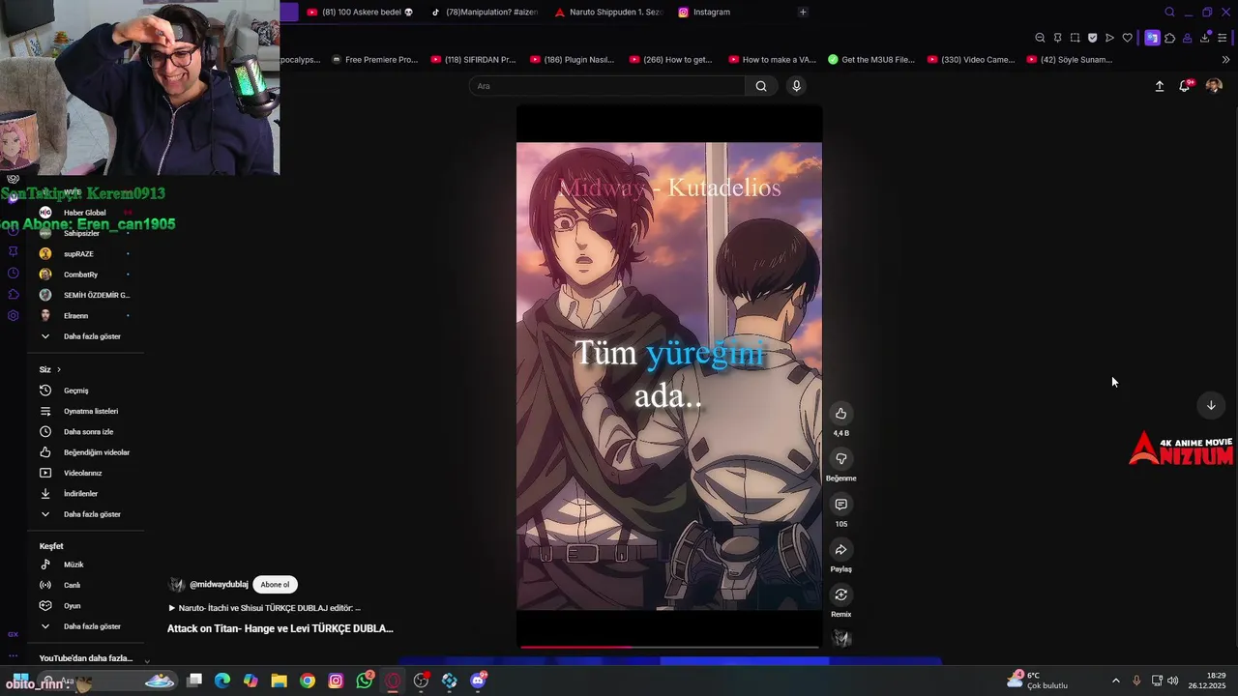Screen dimensions: 1238x696
Task: Open a new browser tab with plus
Action: tap(803, 12)
